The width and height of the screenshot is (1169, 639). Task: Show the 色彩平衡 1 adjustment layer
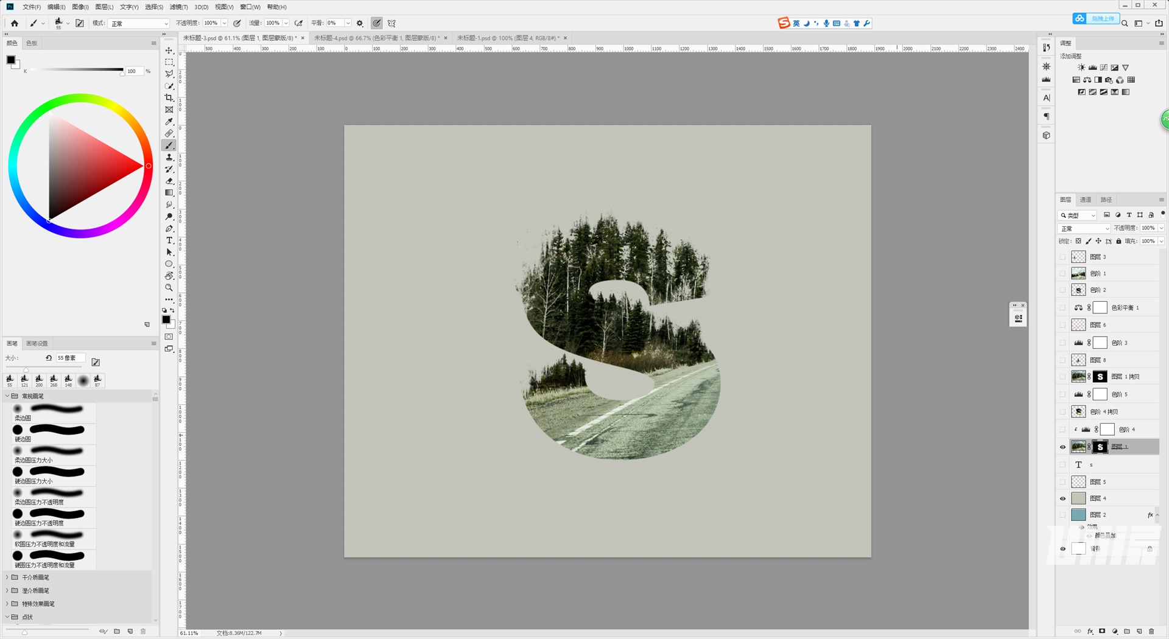1063,307
